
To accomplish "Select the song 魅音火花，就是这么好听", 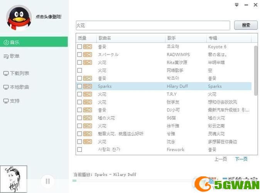I will tap(121, 134).
